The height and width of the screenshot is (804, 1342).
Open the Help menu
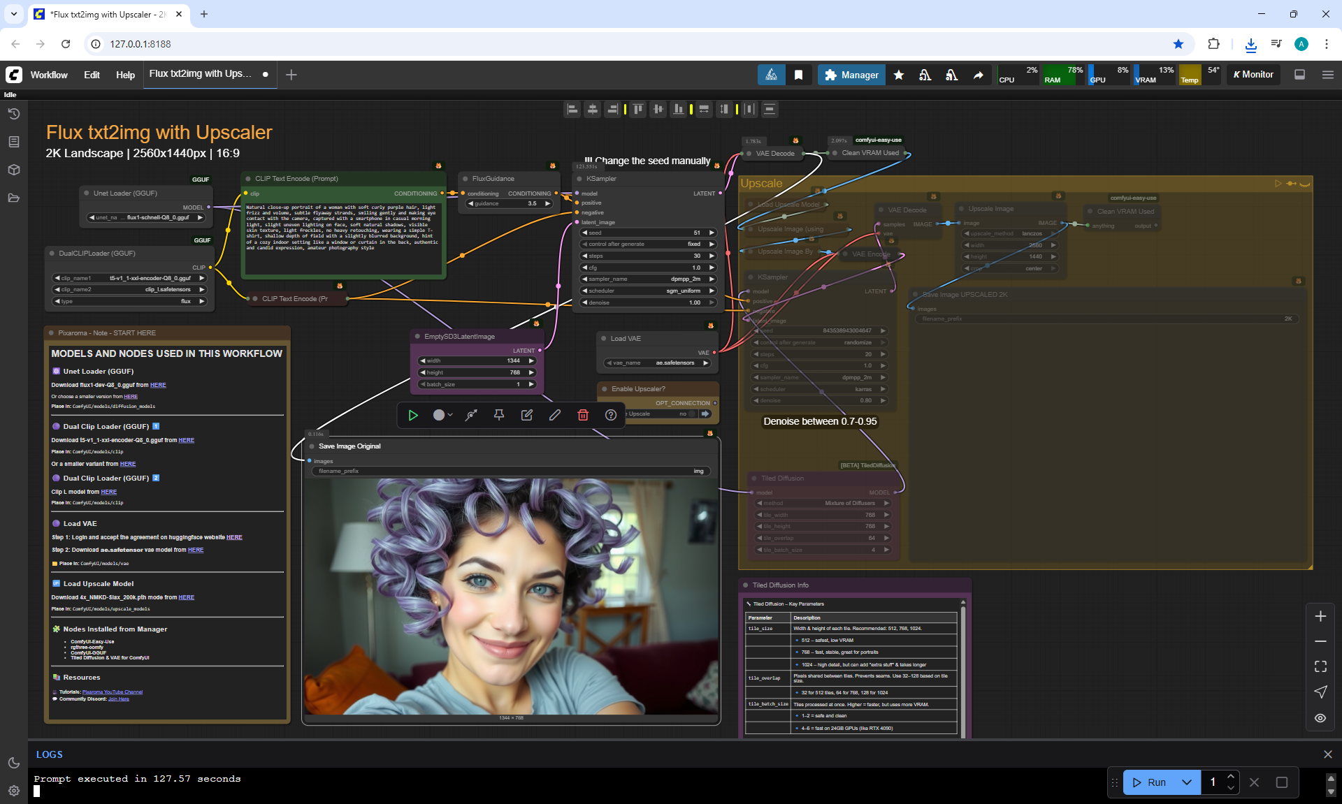tap(125, 75)
